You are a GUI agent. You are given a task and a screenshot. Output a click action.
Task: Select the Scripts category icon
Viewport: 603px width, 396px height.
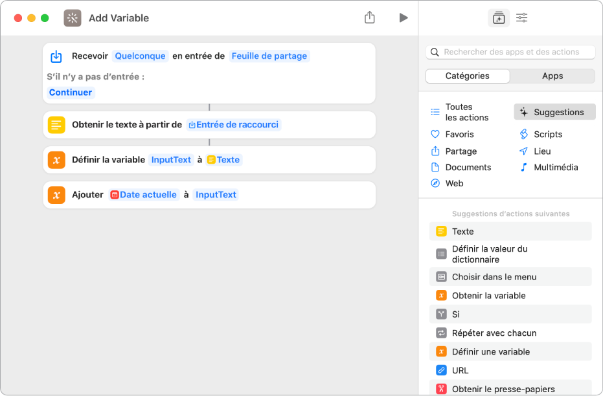(x=526, y=134)
